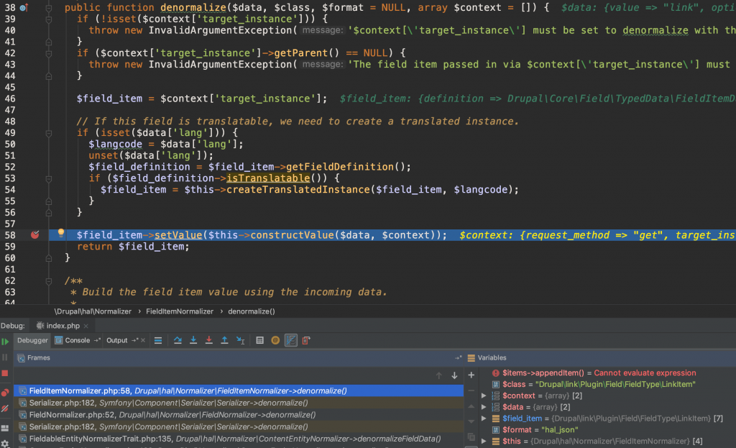
Task: Click the Step Over icon
Action: (178, 340)
